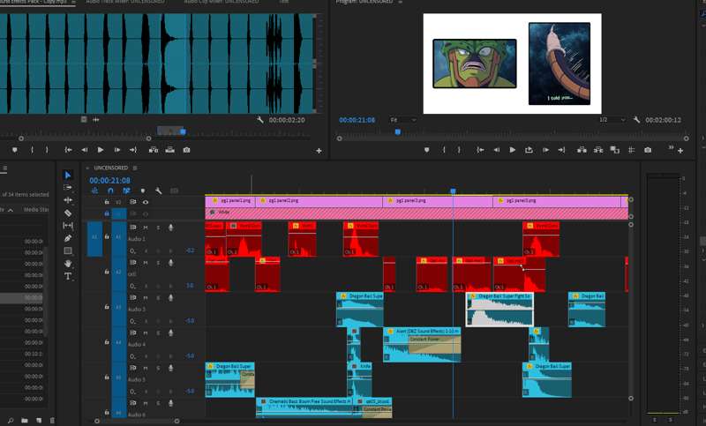Select the Selection tool arrow

68,175
